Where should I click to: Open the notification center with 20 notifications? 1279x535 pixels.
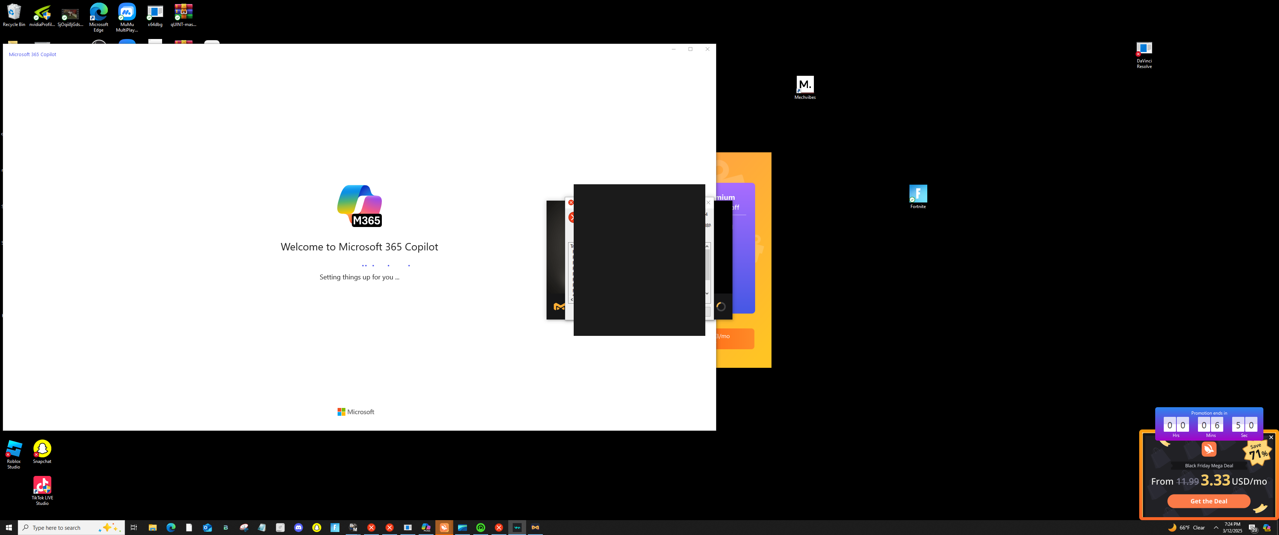(1253, 528)
